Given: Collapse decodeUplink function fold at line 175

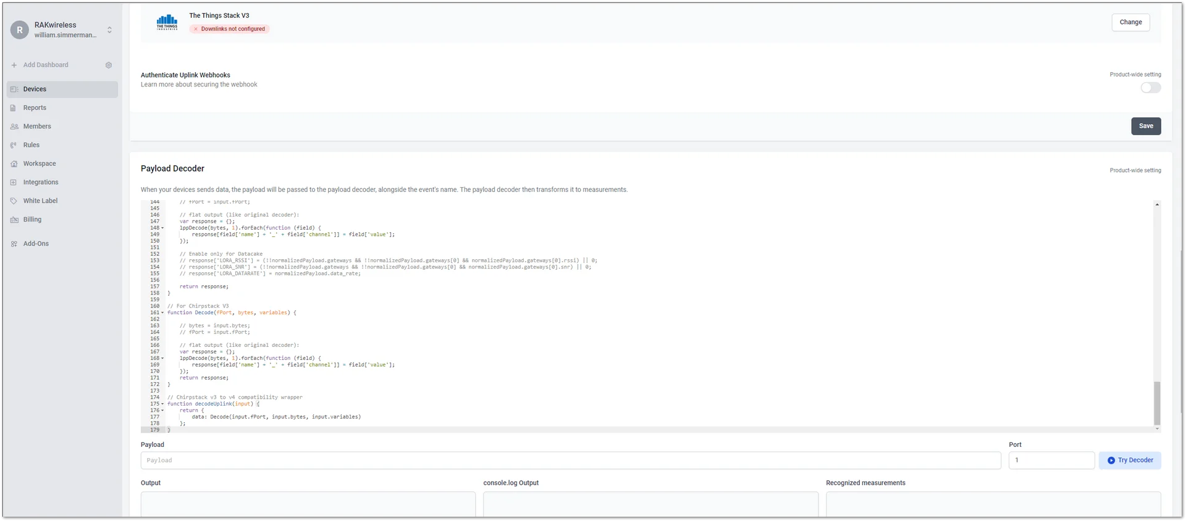Looking at the screenshot, I should pos(162,404).
